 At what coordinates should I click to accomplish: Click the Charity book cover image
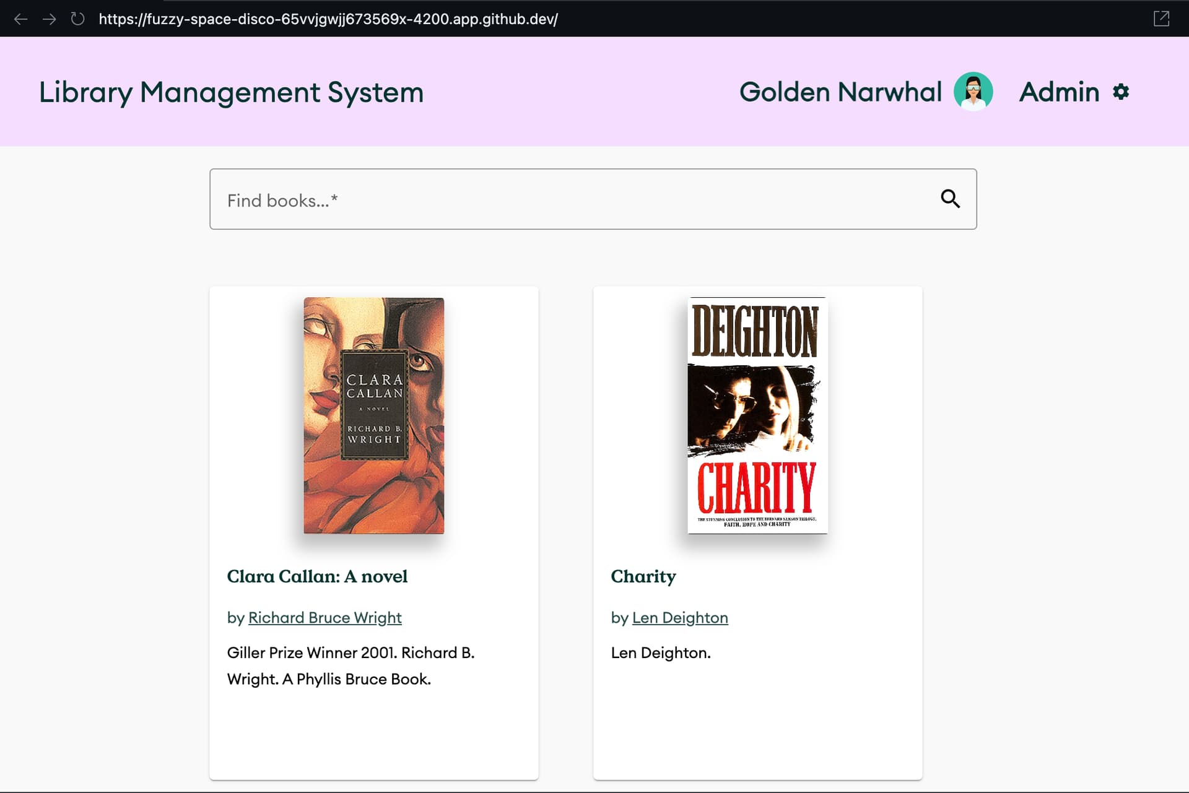click(x=757, y=415)
